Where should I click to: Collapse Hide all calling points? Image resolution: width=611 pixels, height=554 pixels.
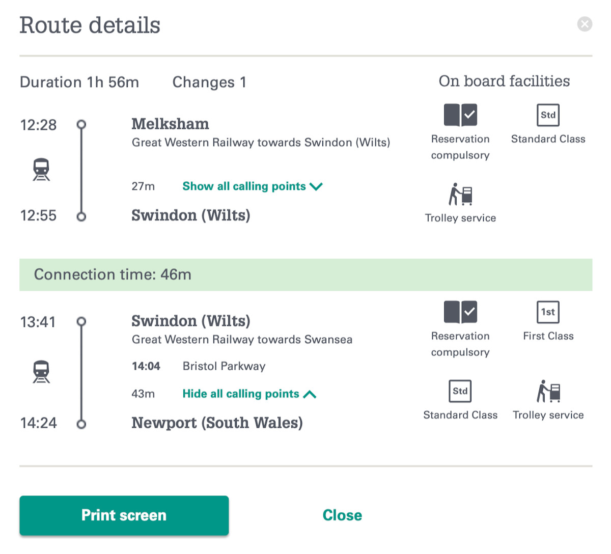(241, 394)
